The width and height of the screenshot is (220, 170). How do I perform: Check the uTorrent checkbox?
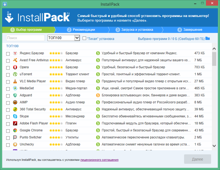[8, 75]
